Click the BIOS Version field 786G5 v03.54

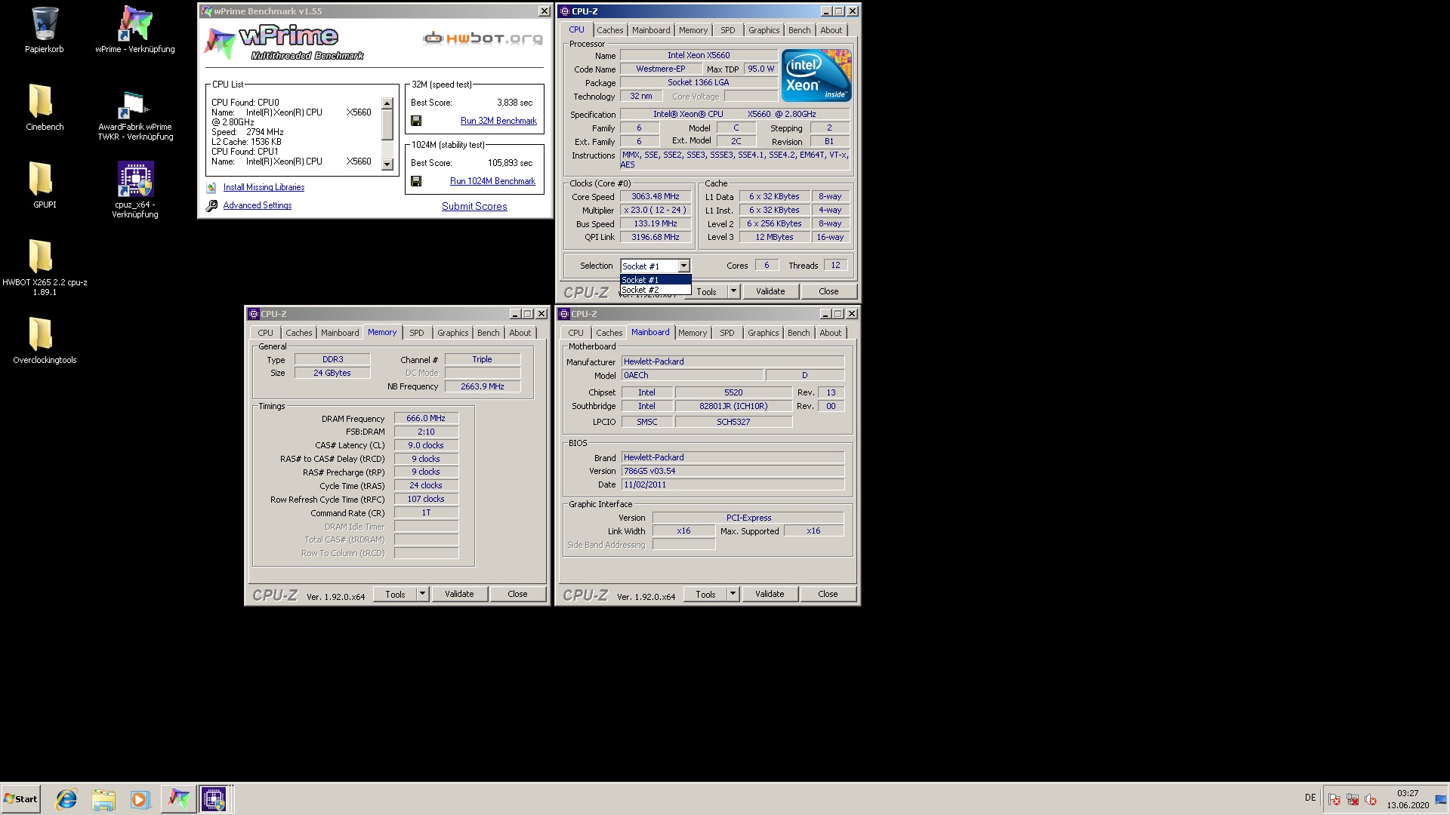733,471
